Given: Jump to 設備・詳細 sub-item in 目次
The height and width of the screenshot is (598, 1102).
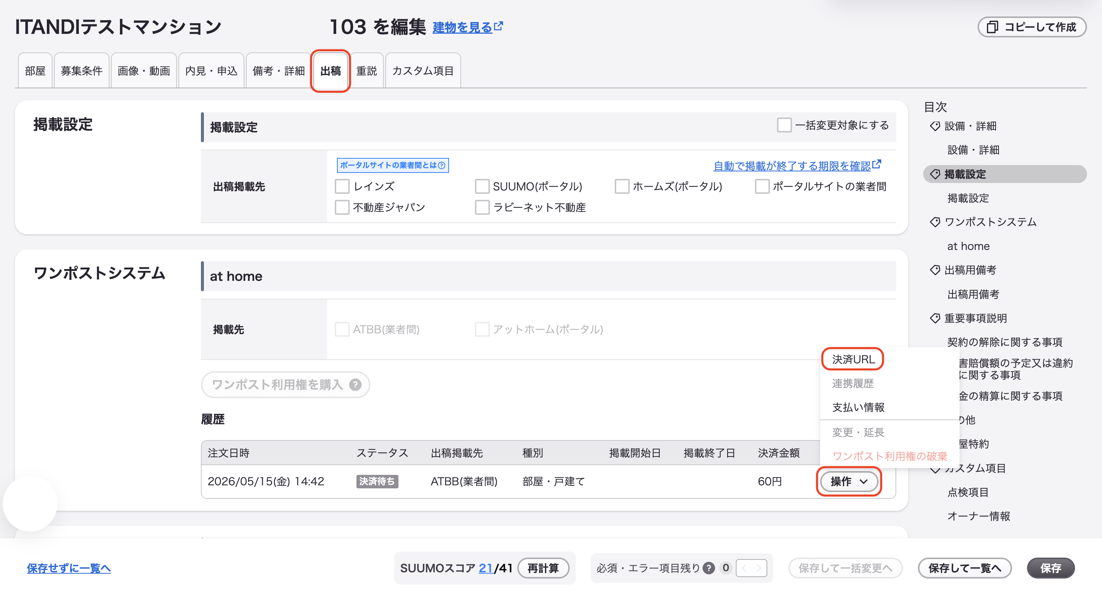Looking at the screenshot, I should coord(973,150).
